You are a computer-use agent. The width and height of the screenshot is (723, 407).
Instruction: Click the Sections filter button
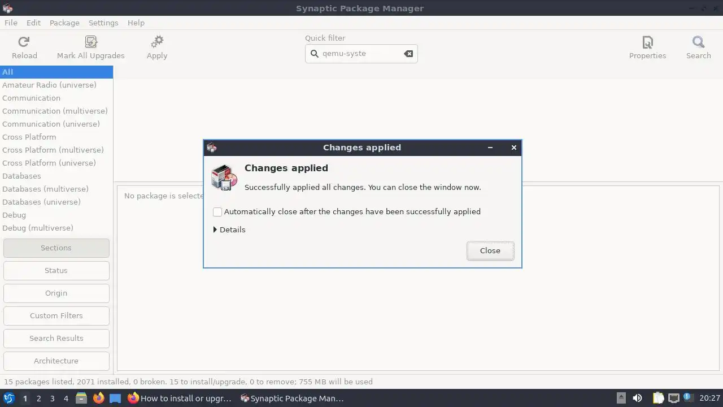56,248
